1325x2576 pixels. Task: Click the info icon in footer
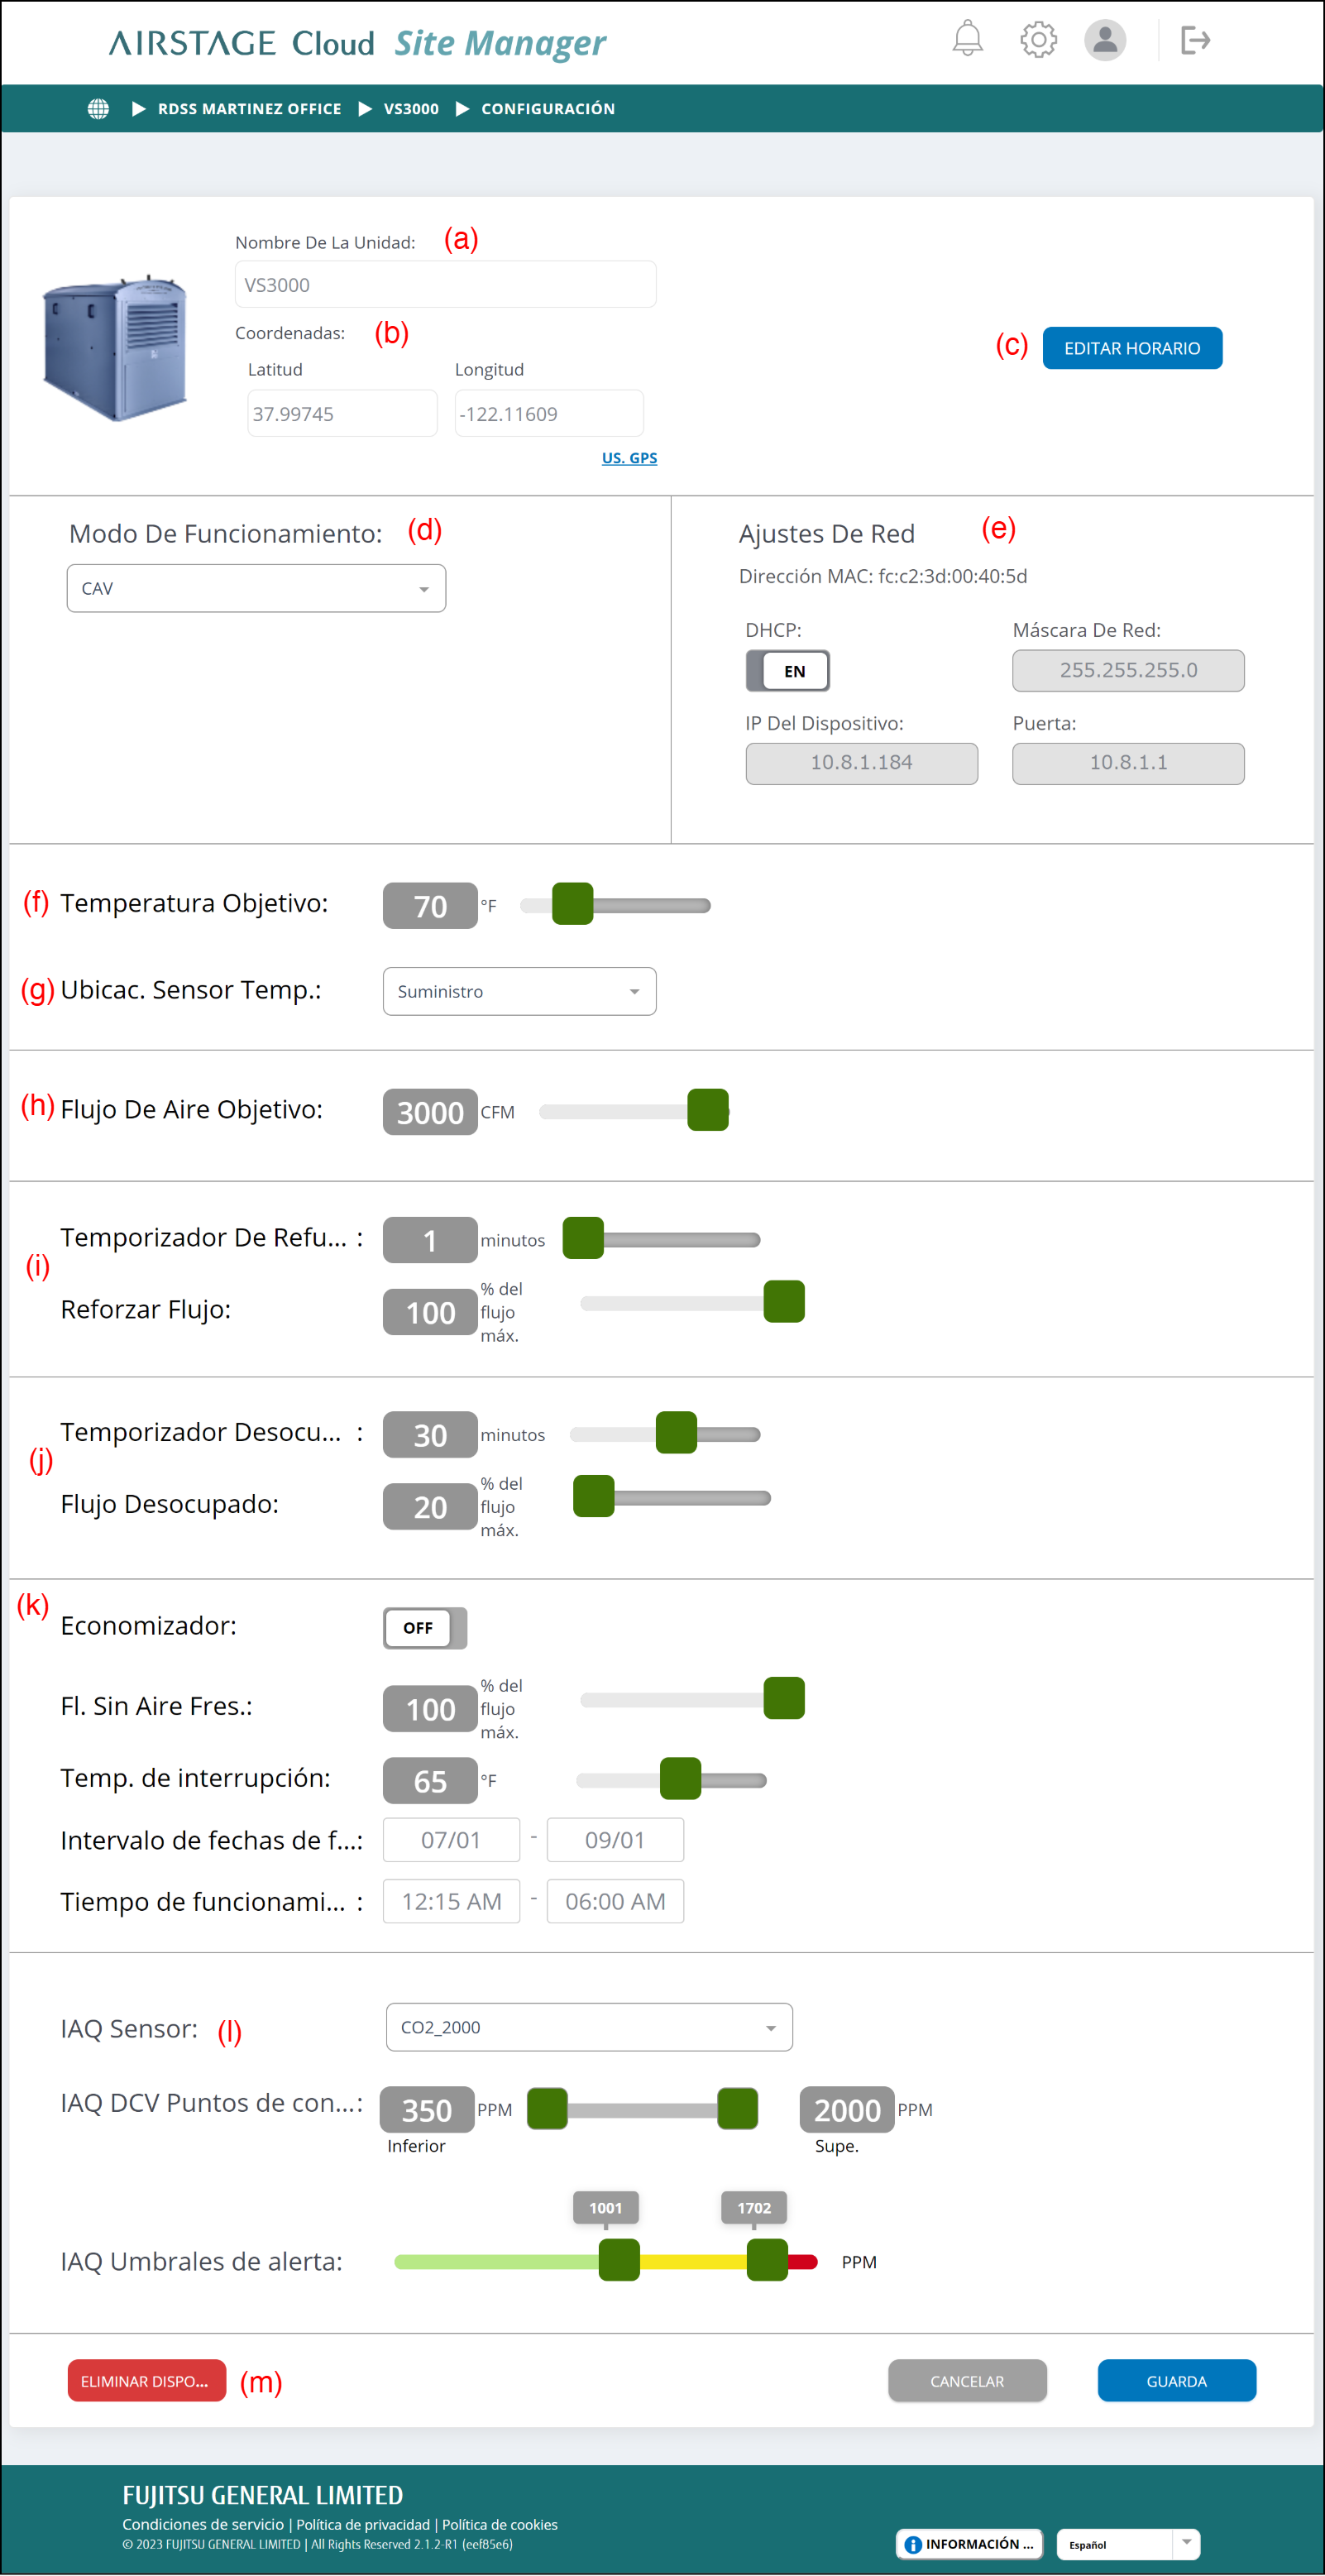pos(913,2544)
